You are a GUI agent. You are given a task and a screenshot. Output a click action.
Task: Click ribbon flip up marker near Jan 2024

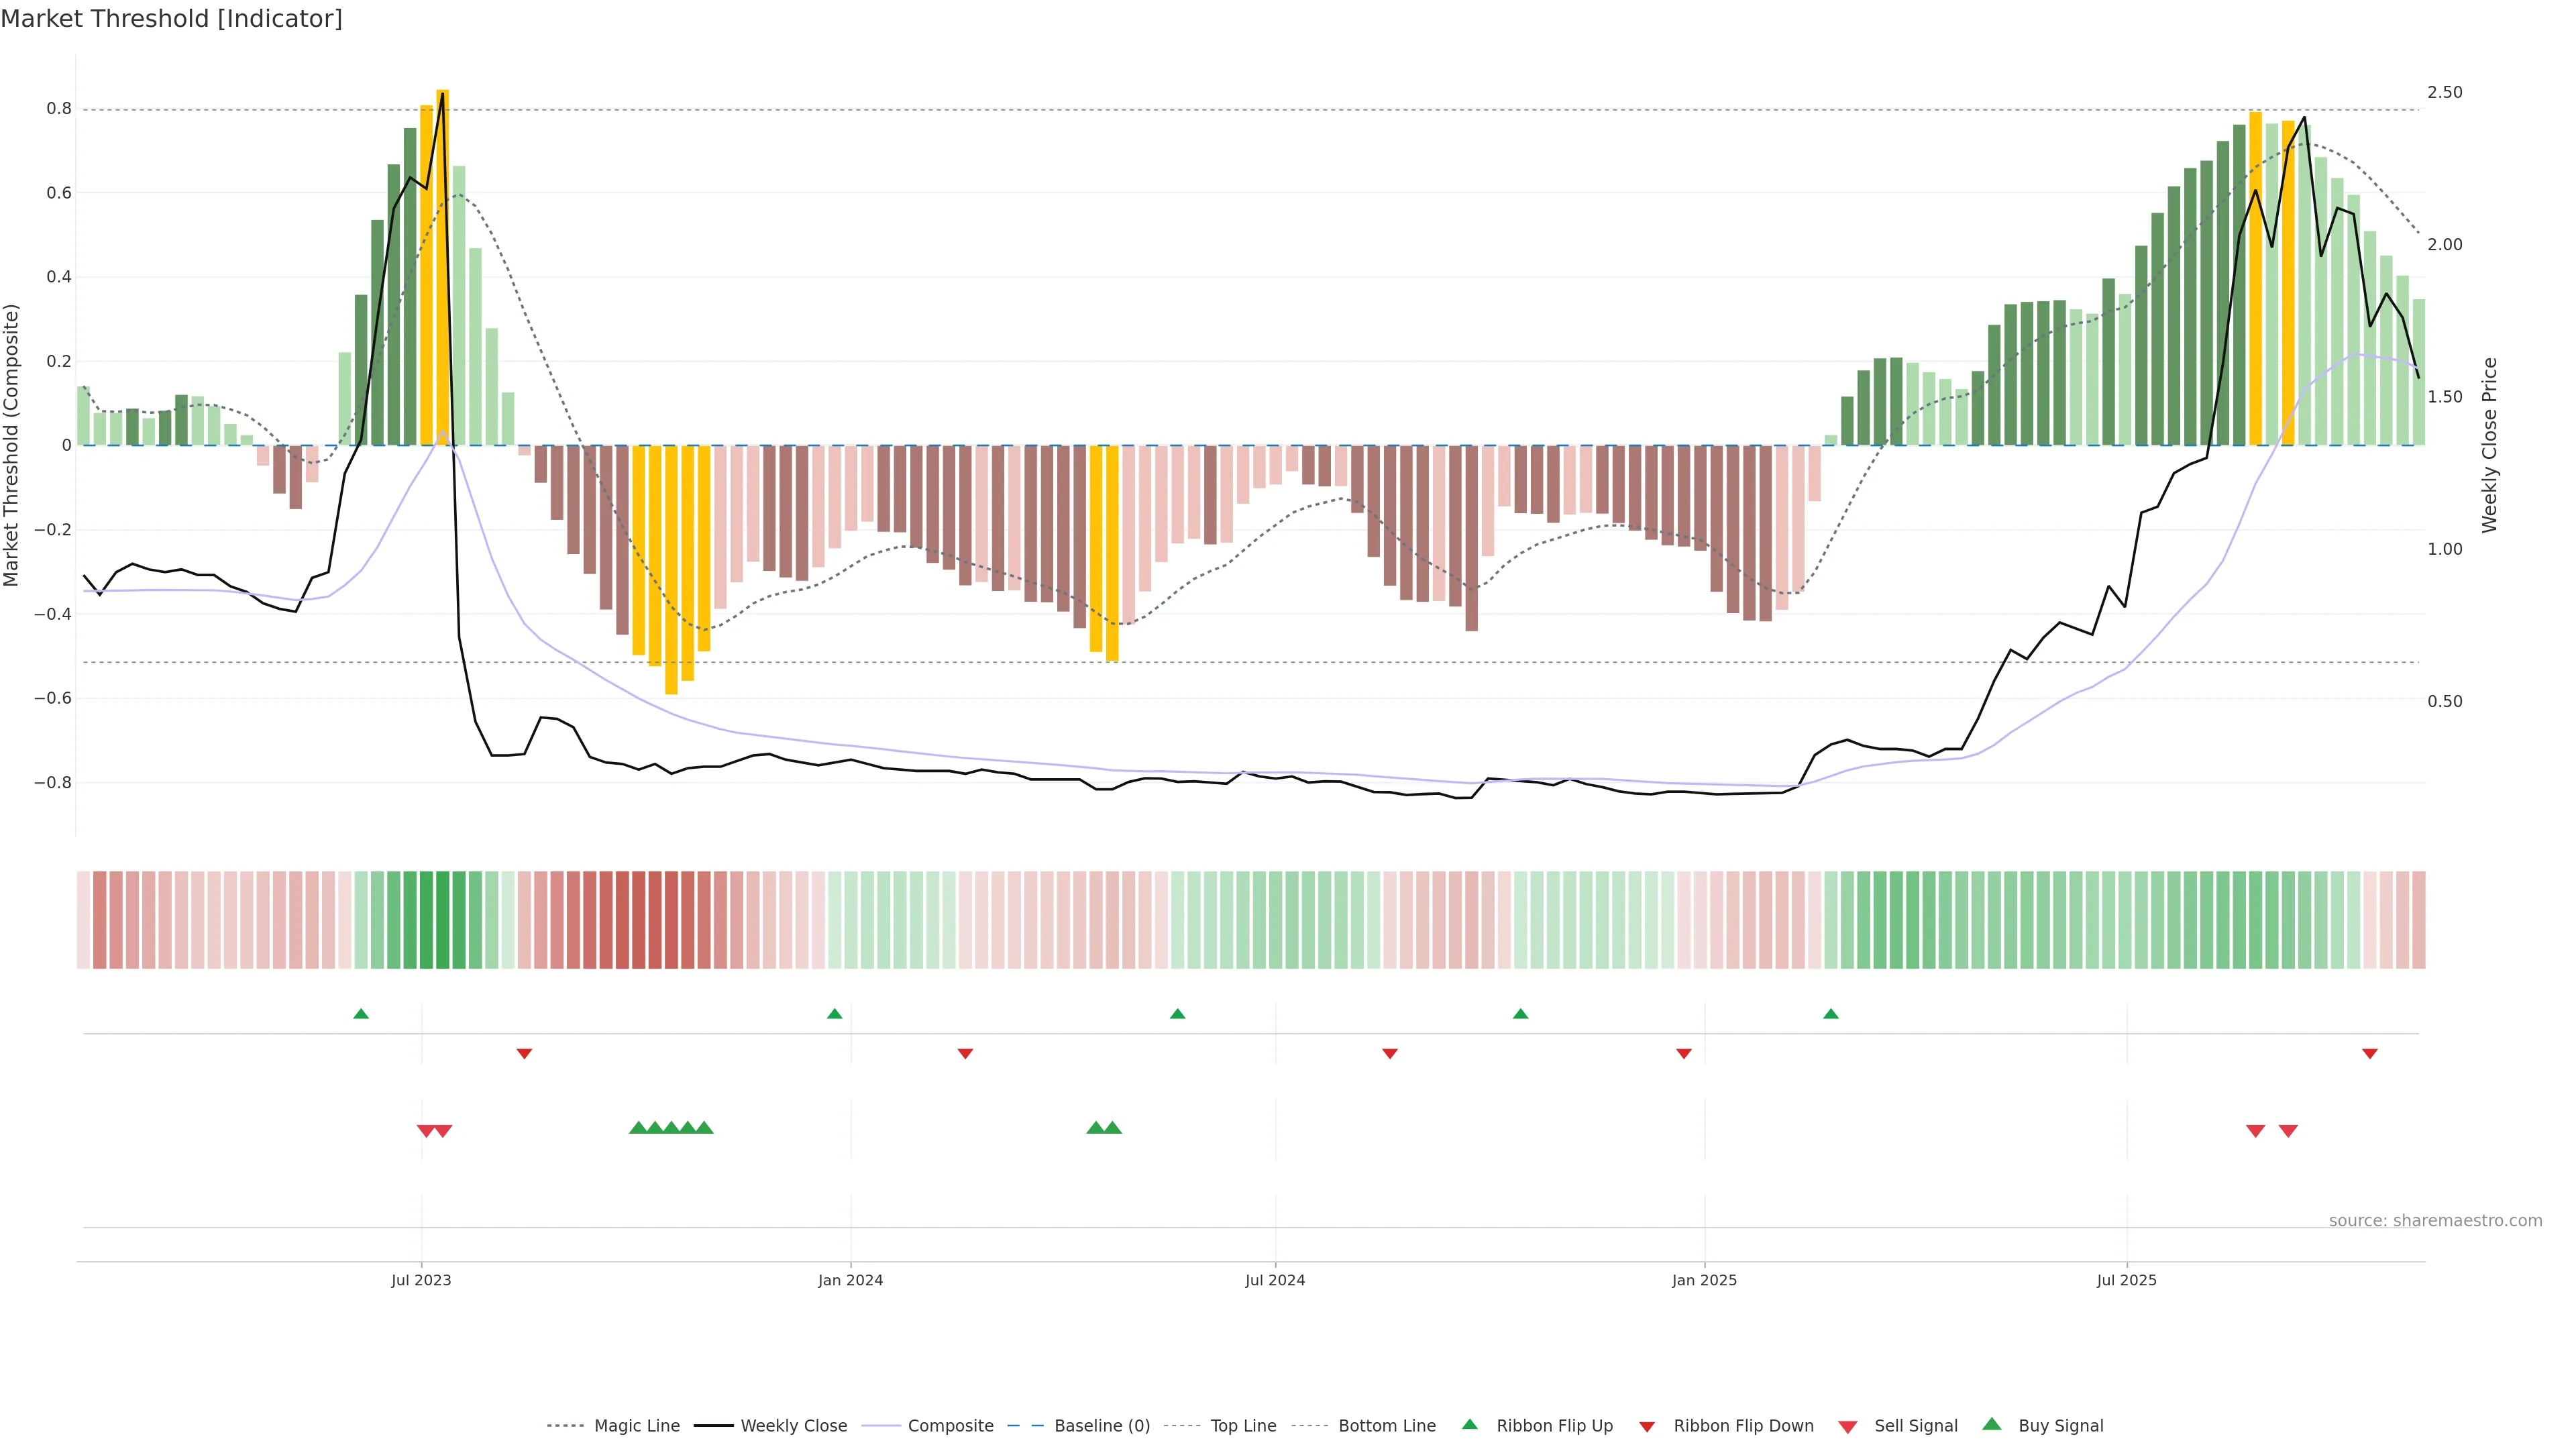coord(835,1014)
